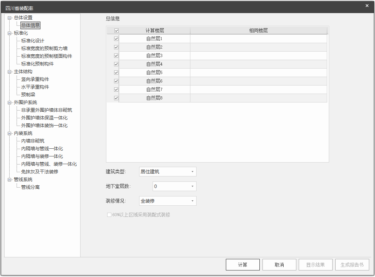Uncheck the 自然层8 checkbox
The height and width of the screenshot is (277, 375).
tap(116, 98)
